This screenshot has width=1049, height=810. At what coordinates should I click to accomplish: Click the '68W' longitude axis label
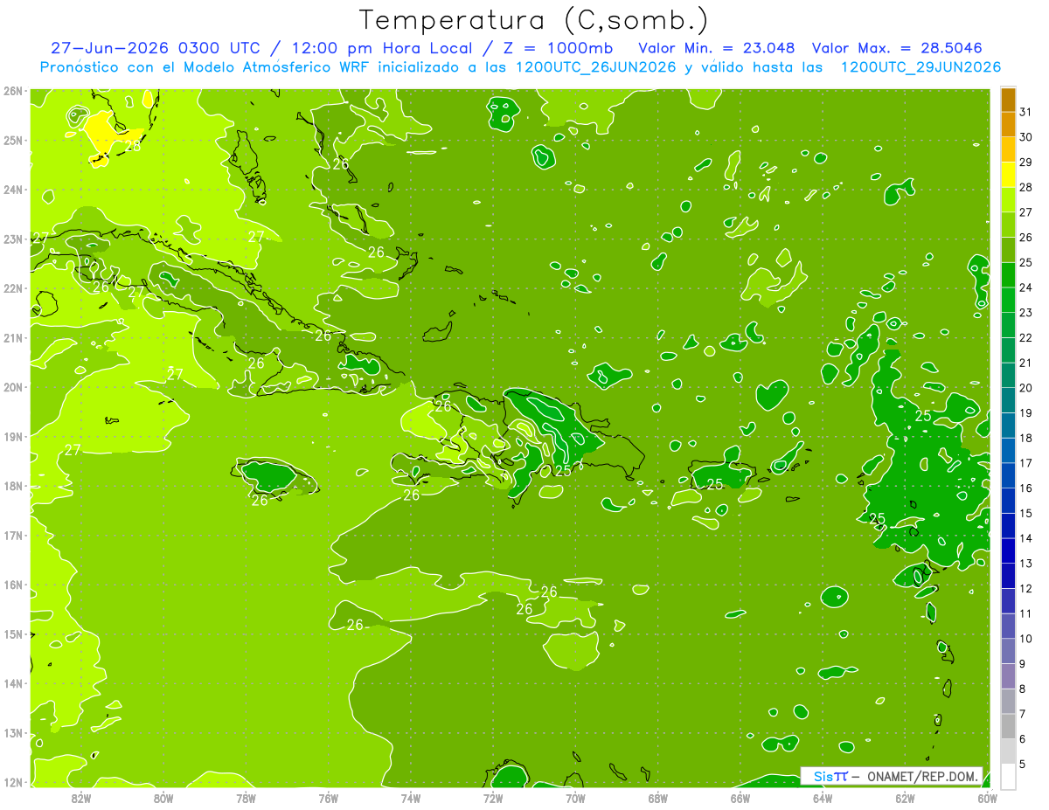click(x=657, y=797)
